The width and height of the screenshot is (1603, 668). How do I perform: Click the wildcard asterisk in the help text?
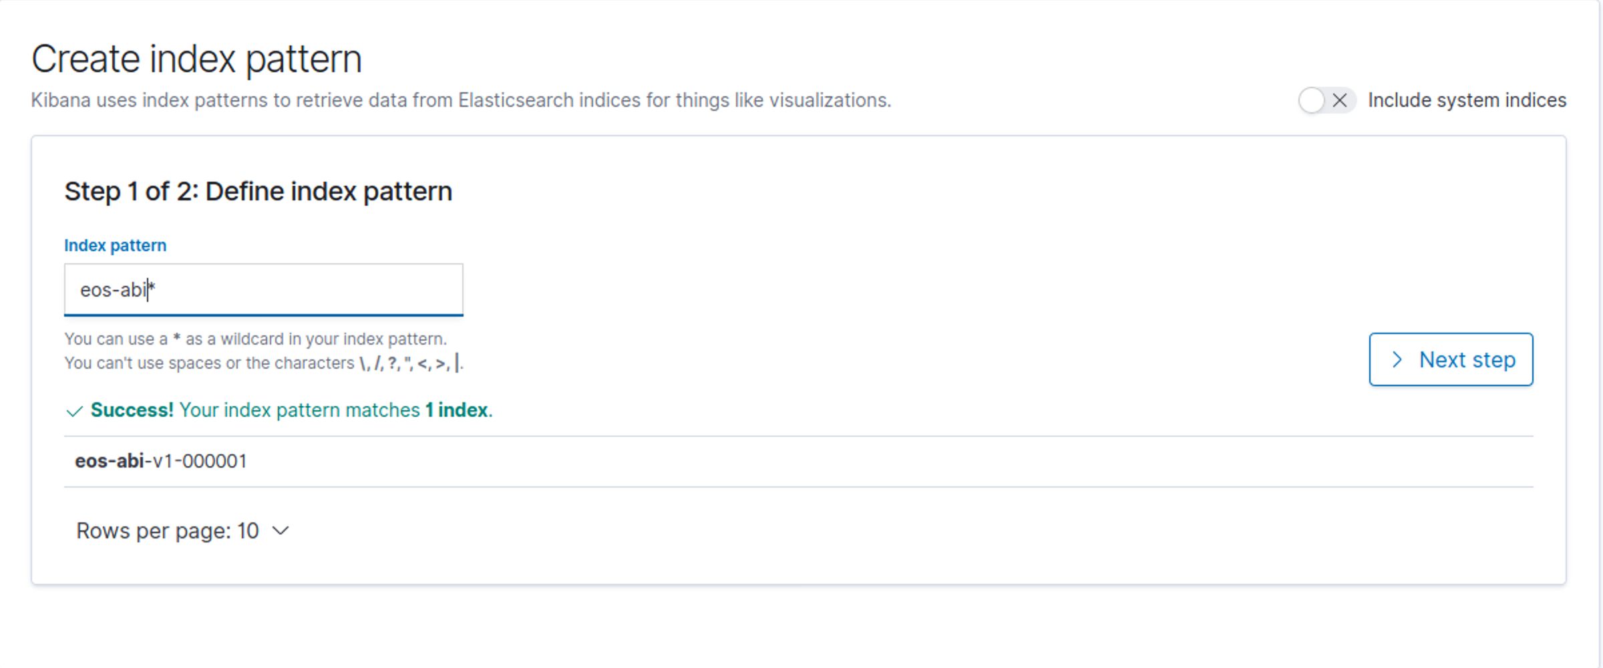176,338
